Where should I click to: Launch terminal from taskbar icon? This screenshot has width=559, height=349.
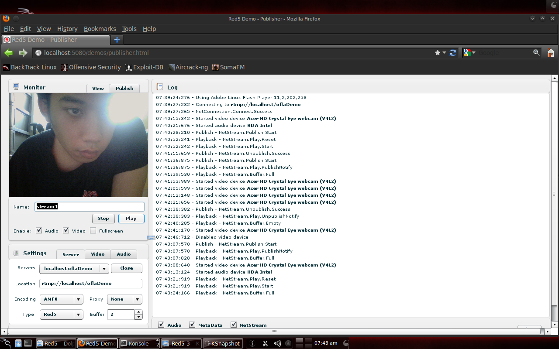coord(28,343)
